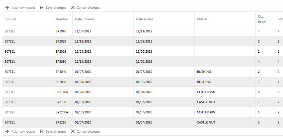Click the bottom cancel X icon

tap(73, 131)
